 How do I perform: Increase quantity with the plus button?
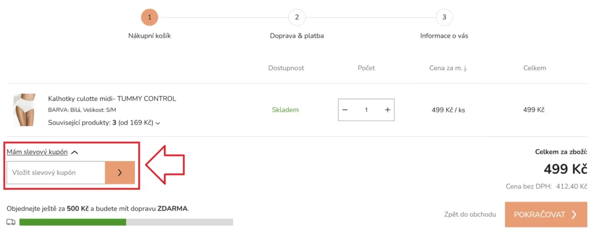(388, 110)
